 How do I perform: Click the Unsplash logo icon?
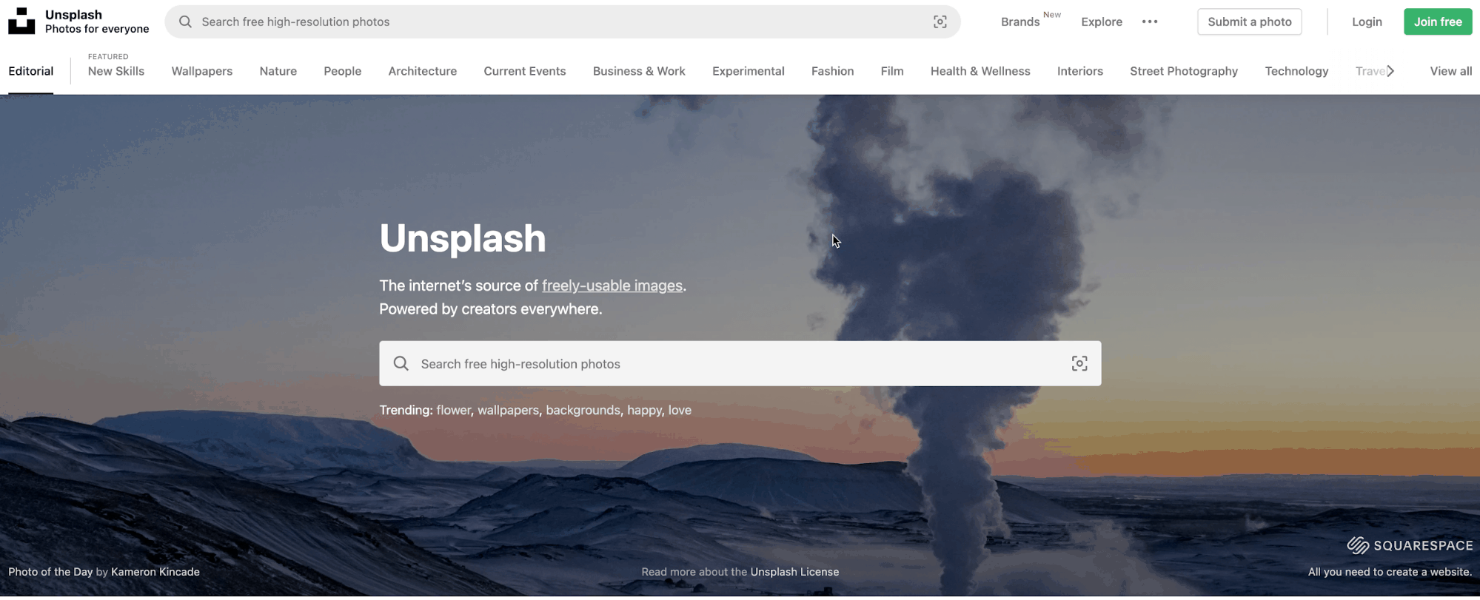click(x=21, y=21)
